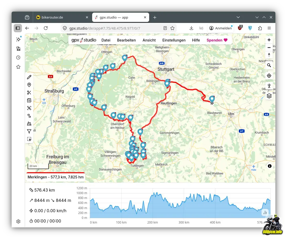This screenshot has height=239, width=287.
Task: Toggle the street view person icon
Action: (x=269, y=86)
